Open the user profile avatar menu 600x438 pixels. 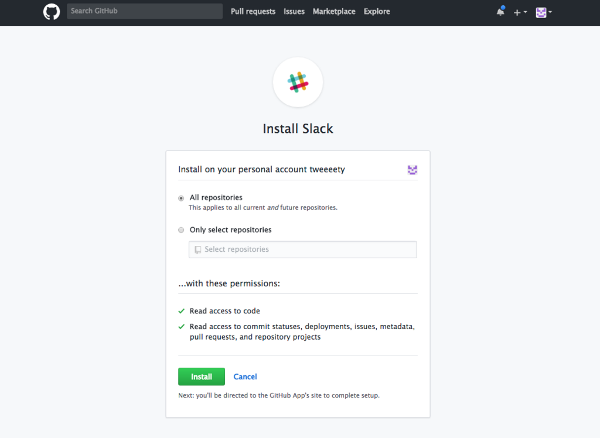pyautogui.click(x=544, y=12)
